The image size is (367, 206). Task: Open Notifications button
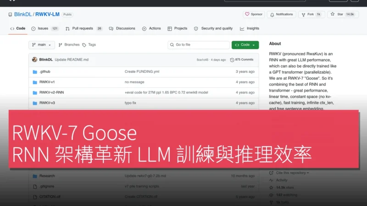pyautogui.click(x=281, y=14)
